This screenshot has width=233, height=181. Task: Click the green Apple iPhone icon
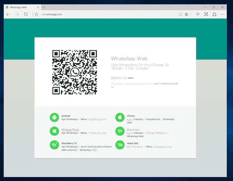coord(120,117)
